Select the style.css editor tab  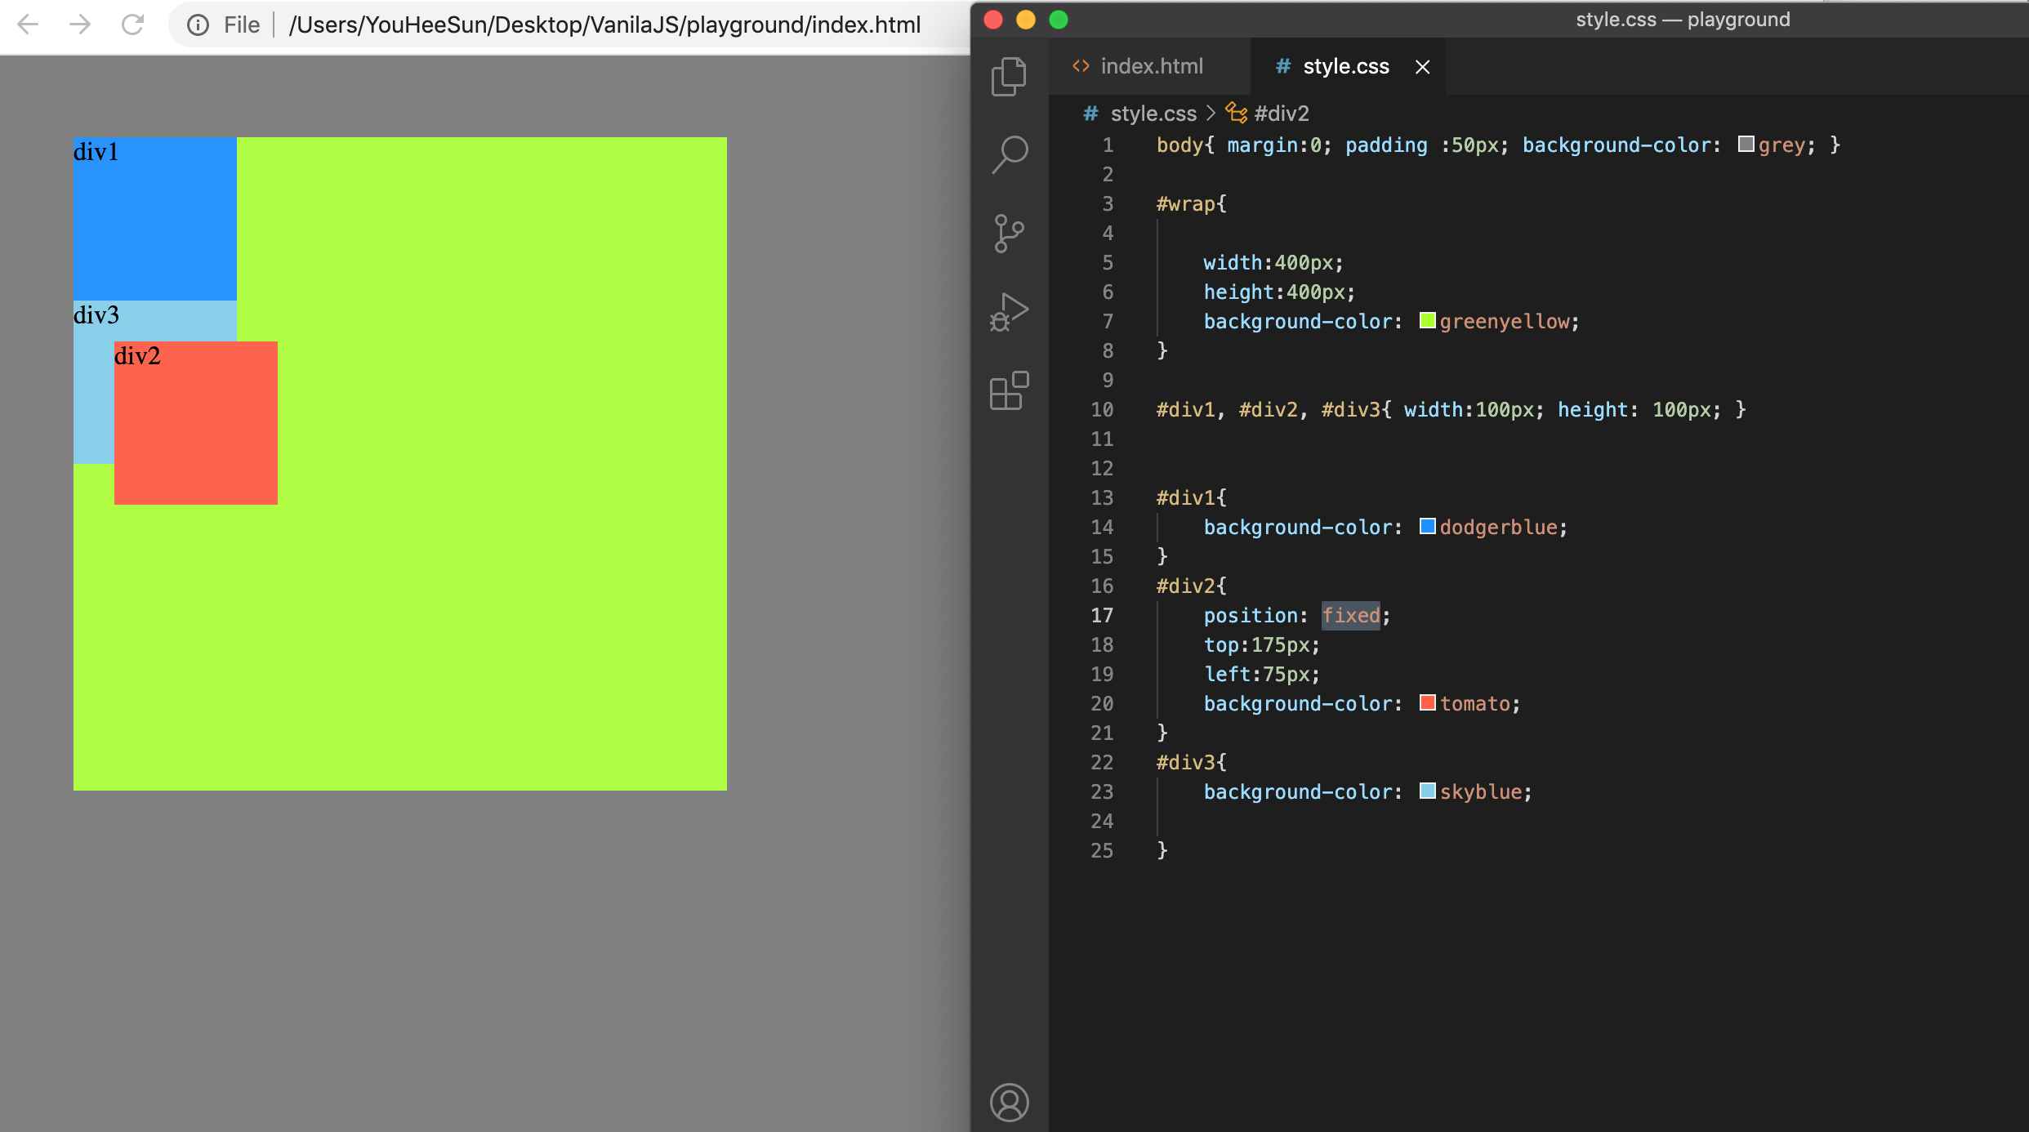[x=1344, y=66]
